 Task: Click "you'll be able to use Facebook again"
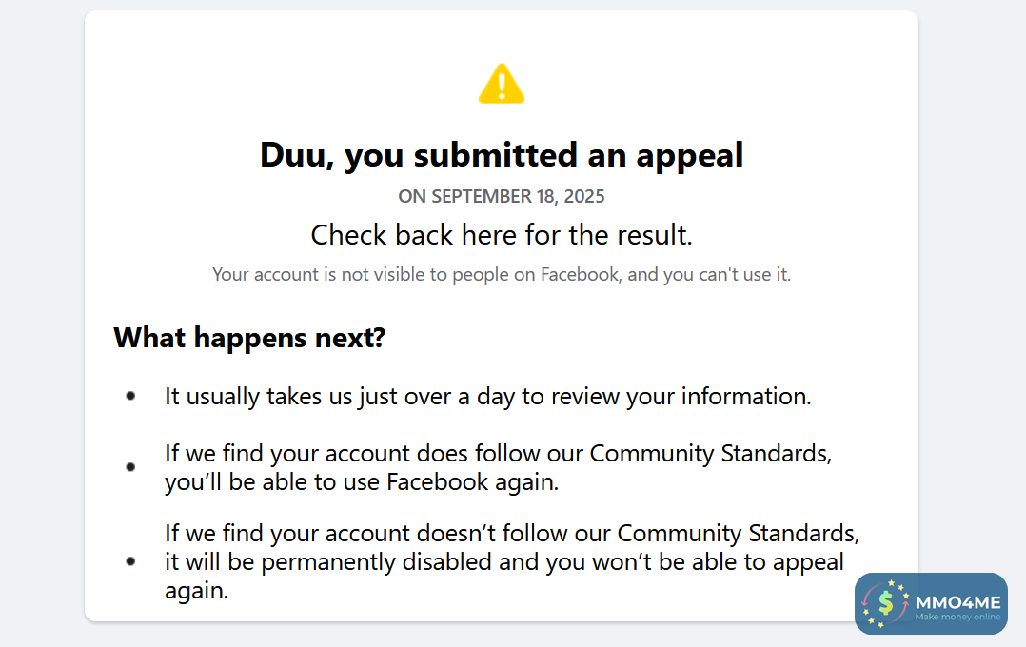(x=361, y=481)
